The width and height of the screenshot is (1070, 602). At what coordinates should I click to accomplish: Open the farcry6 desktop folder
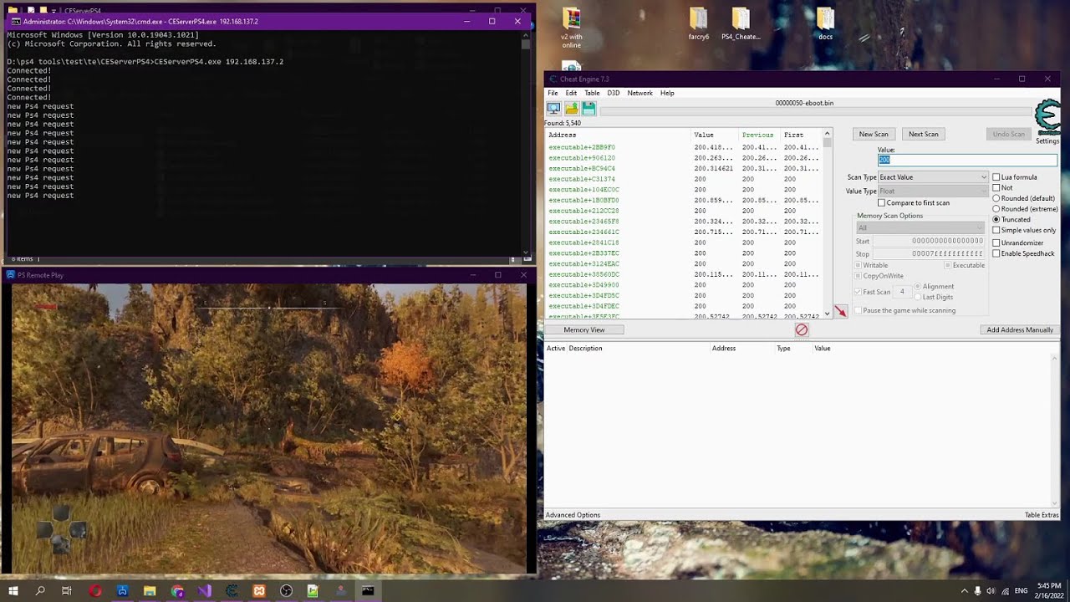[x=698, y=25]
